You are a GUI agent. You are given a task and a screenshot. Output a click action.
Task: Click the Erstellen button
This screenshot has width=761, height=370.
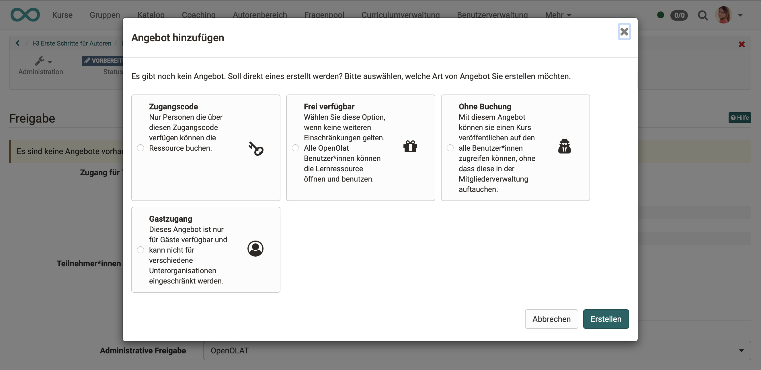(x=606, y=319)
